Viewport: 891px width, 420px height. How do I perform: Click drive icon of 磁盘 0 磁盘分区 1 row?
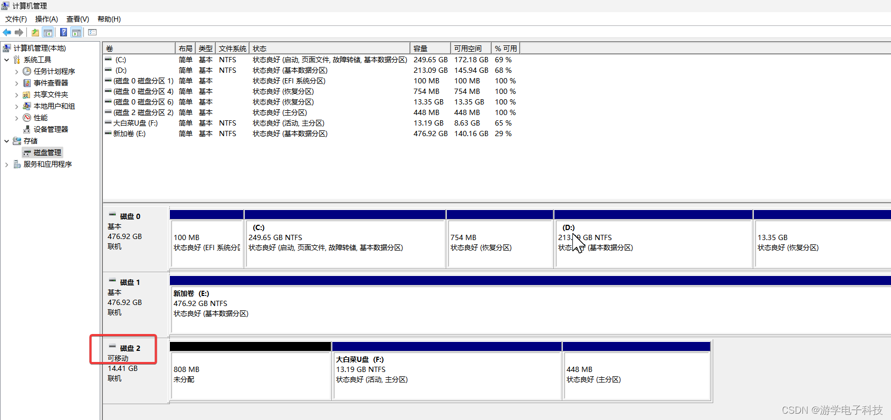[x=108, y=81]
